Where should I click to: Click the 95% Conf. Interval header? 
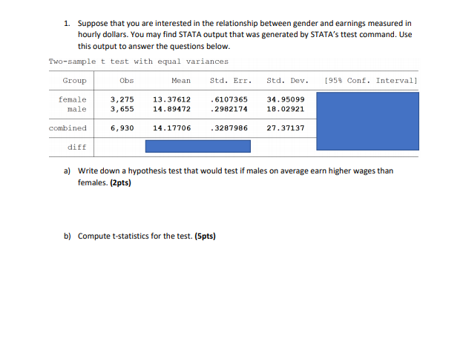click(x=371, y=80)
